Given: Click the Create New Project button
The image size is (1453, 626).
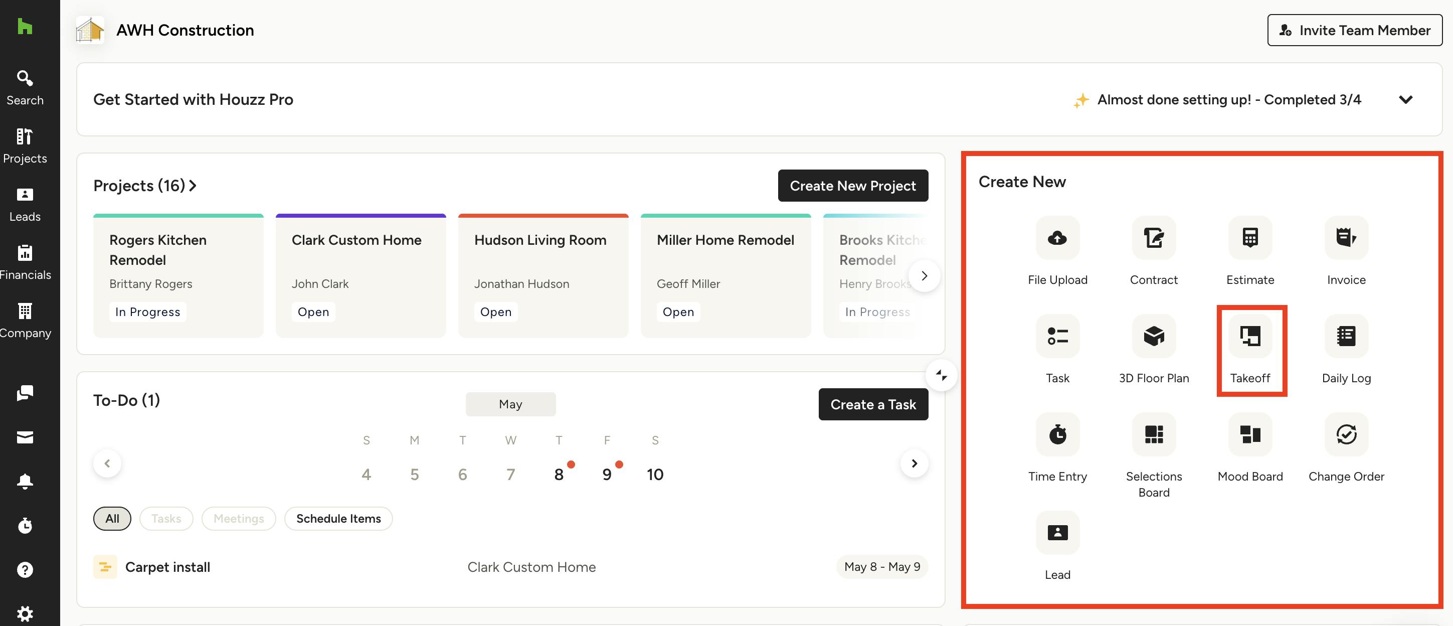Looking at the screenshot, I should (852, 186).
